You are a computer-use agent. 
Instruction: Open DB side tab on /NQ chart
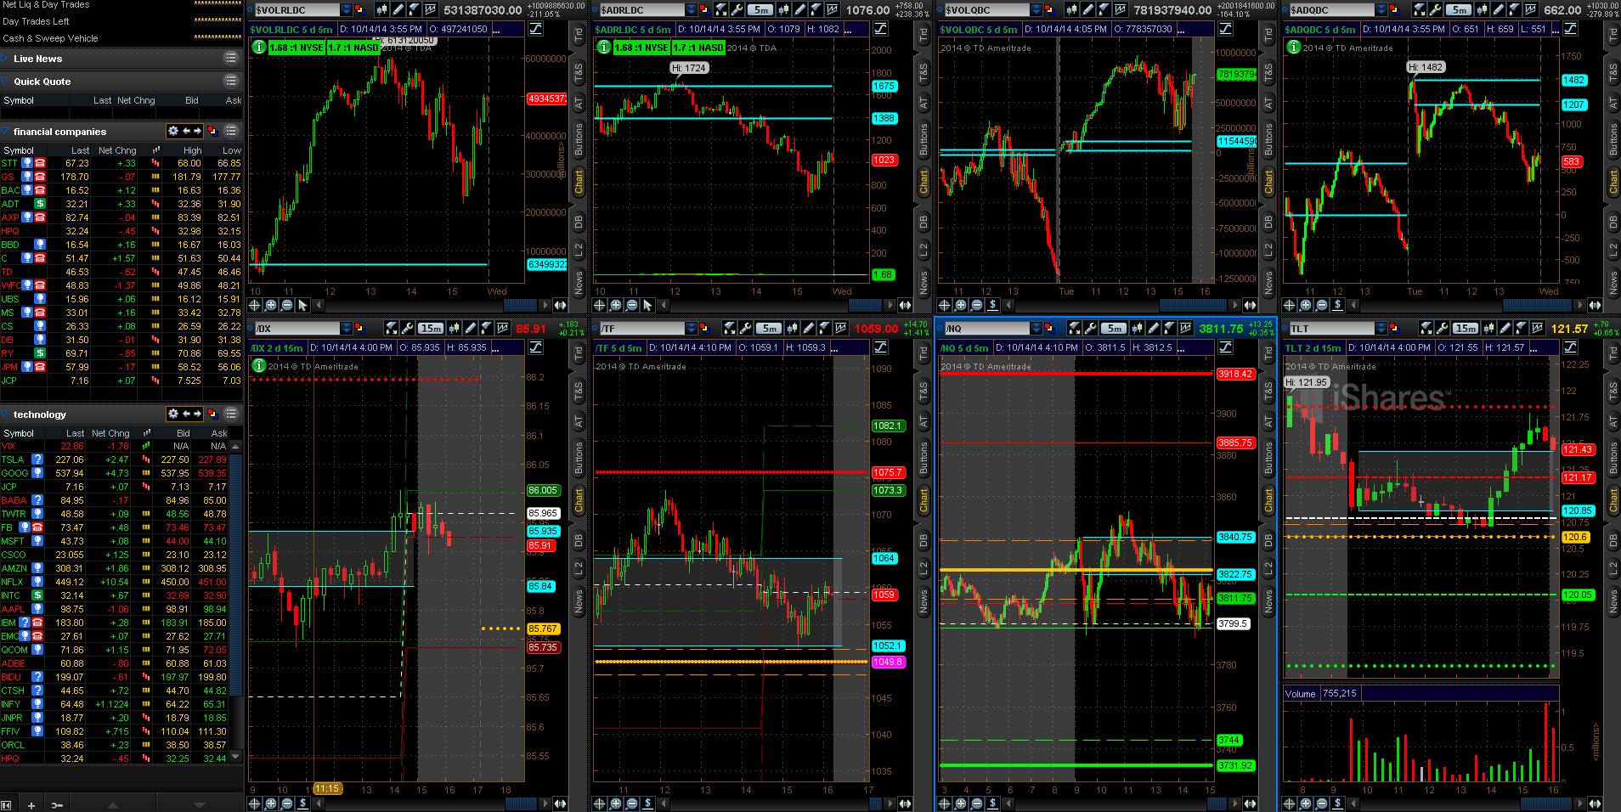[1268, 540]
